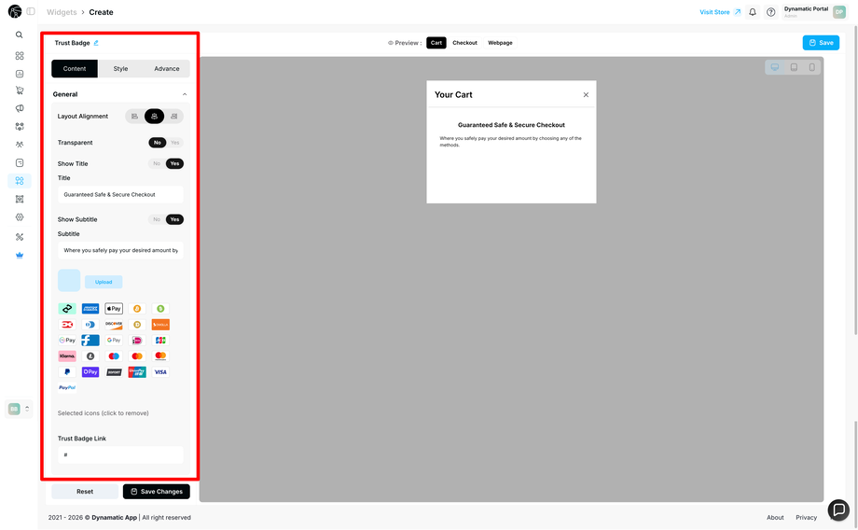Switch to the Style tab
Image resolution: width=858 pixels, height=530 pixels.
[x=120, y=69]
